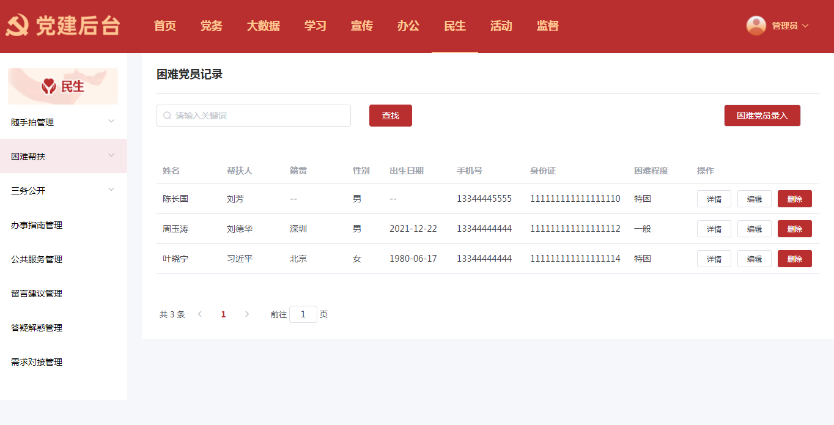Open the 管理员 dropdown arrow
The width and height of the screenshot is (834, 425).
click(805, 26)
